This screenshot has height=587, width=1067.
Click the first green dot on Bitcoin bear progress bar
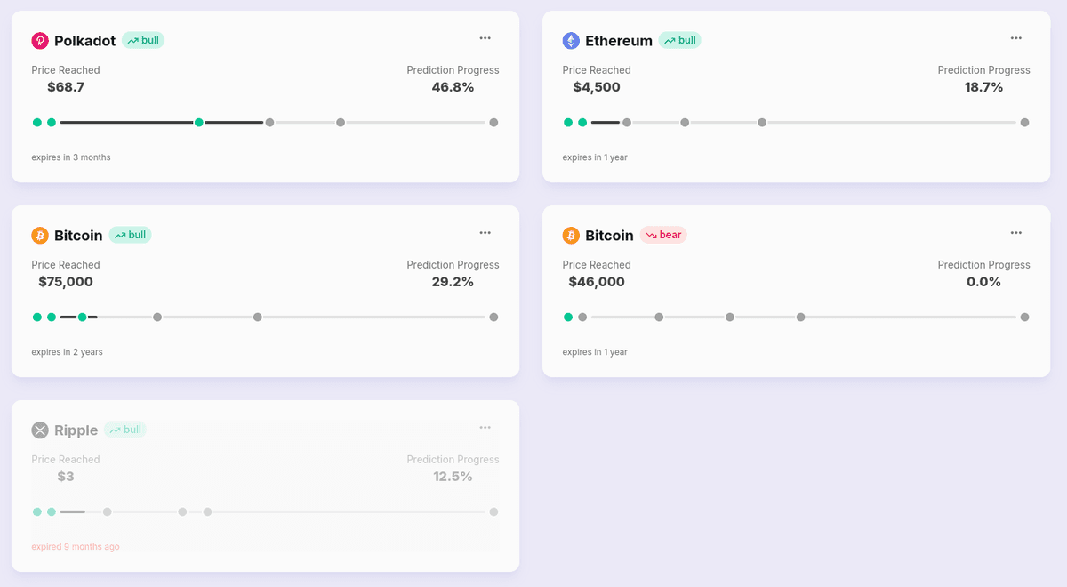click(x=568, y=318)
